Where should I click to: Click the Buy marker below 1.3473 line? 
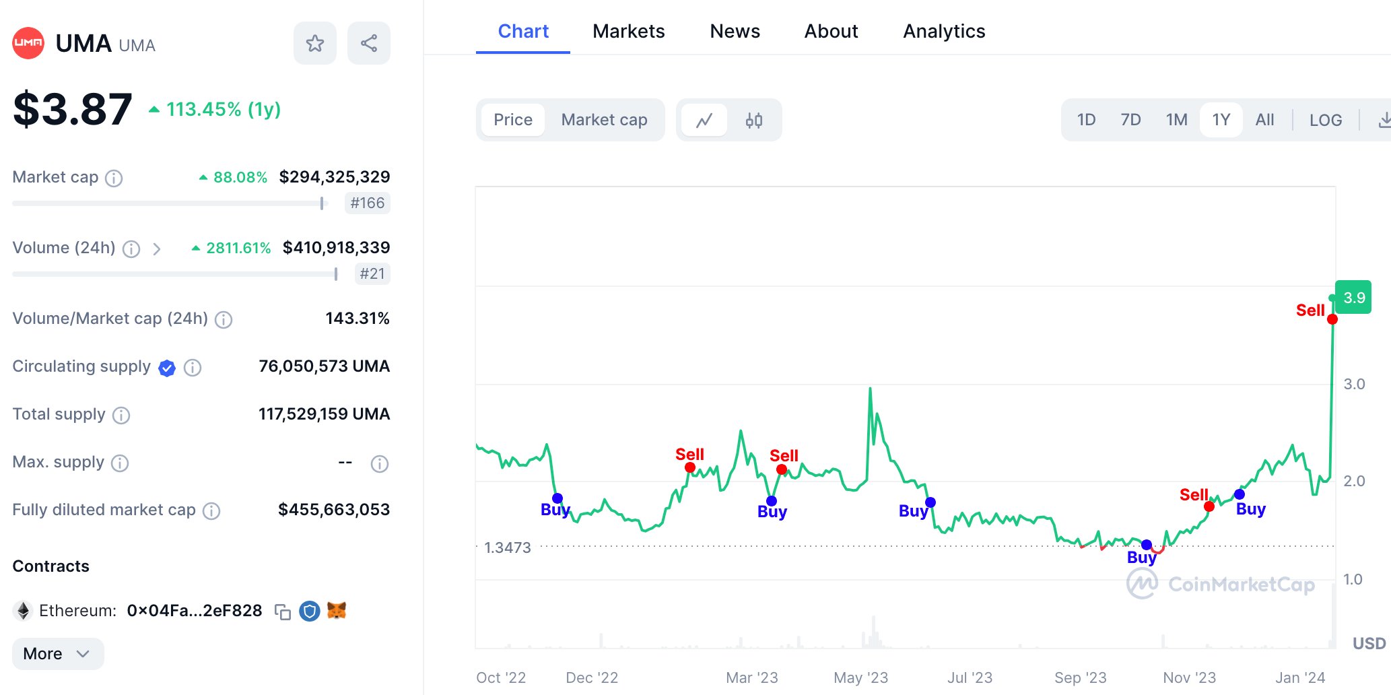[x=1147, y=545]
